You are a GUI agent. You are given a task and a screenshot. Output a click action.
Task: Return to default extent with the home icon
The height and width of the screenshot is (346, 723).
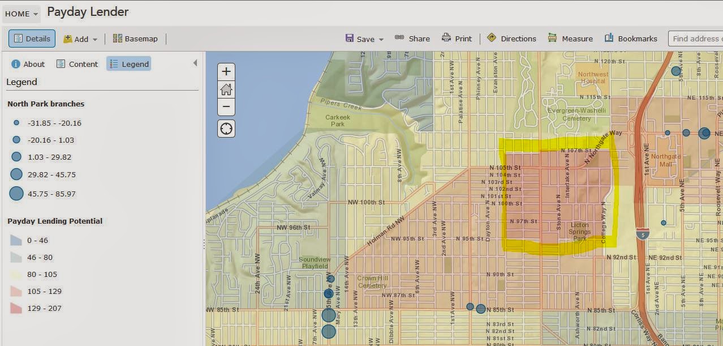tap(226, 89)
